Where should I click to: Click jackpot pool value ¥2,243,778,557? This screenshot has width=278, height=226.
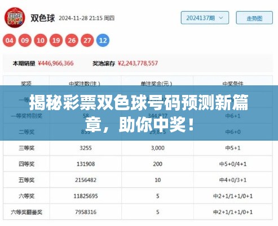pyautogui.click(x=138, y=63)
